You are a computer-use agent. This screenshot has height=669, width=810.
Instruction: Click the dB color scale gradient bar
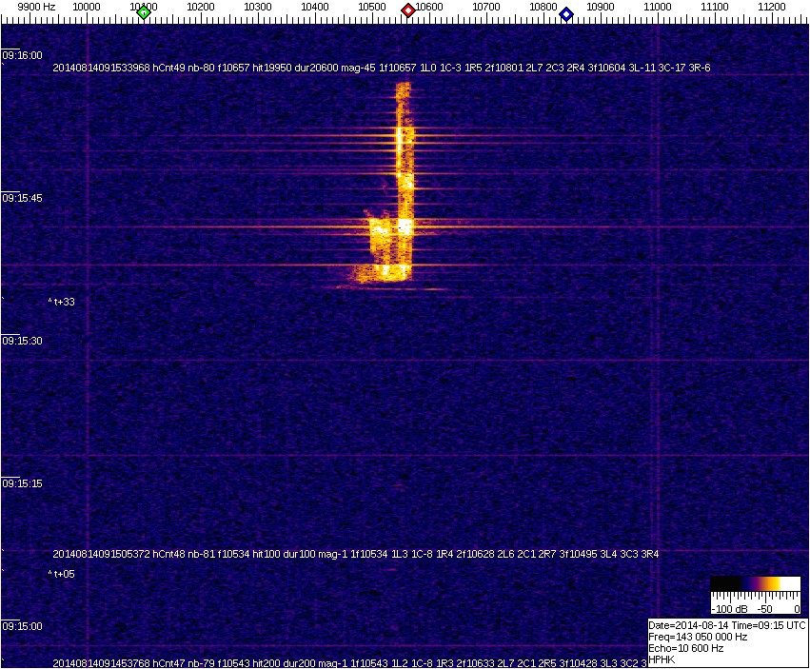pyautogui.click(x=755, y=583)
